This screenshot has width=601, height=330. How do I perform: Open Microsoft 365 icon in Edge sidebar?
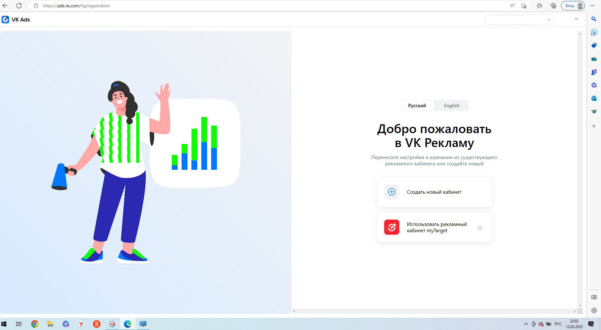tap(594, 85)
